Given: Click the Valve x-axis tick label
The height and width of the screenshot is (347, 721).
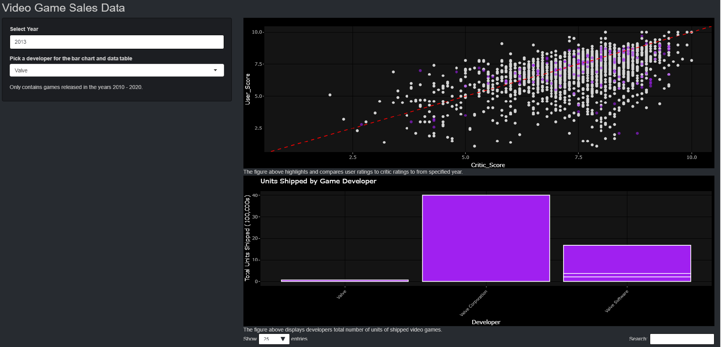Looking at the screenshot, I should (341, 294).
